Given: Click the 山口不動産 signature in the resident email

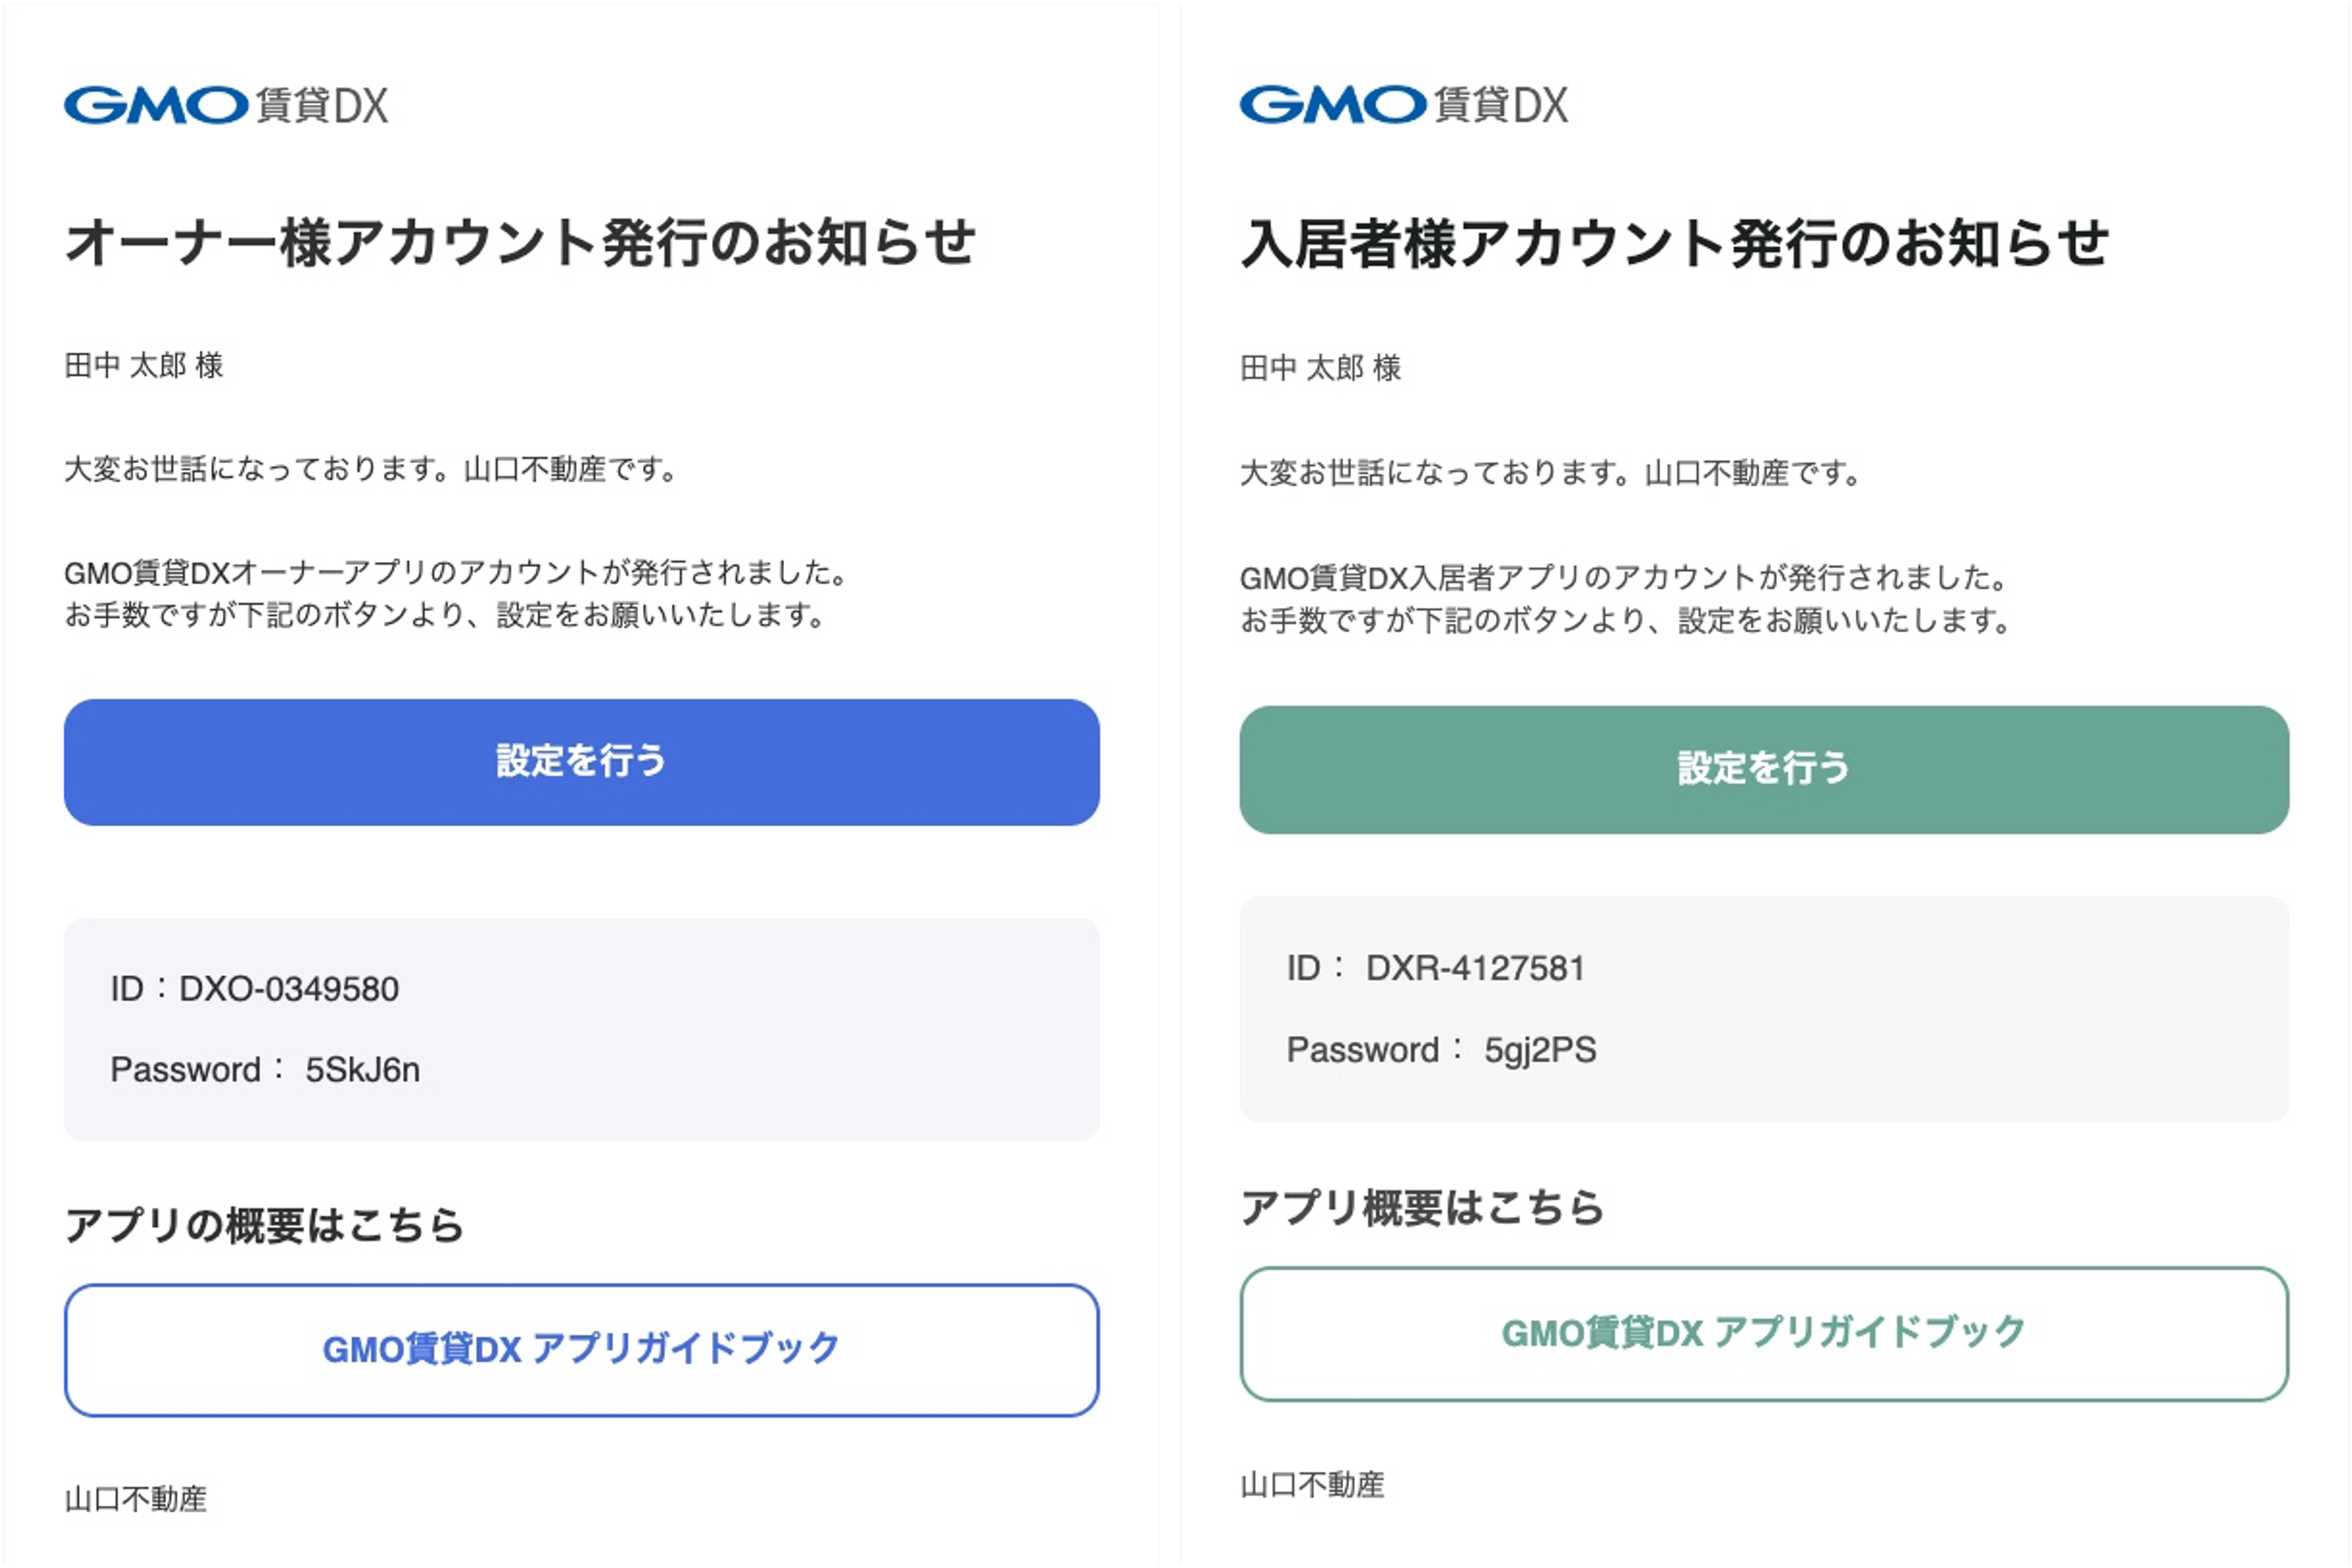Looking at the screenshot, I should point(1313,1485).
